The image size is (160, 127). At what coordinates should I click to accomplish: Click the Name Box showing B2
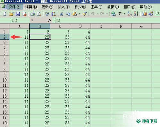pos(15,20)
